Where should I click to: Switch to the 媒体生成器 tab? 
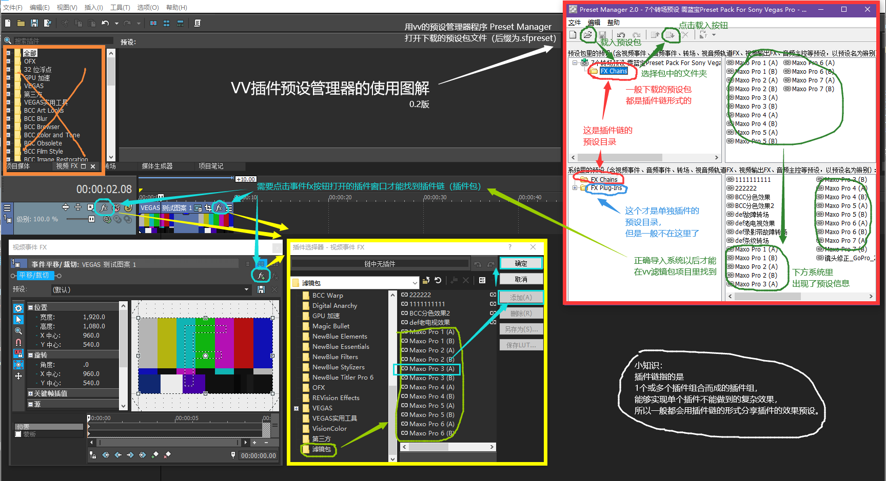coord(157,166)
